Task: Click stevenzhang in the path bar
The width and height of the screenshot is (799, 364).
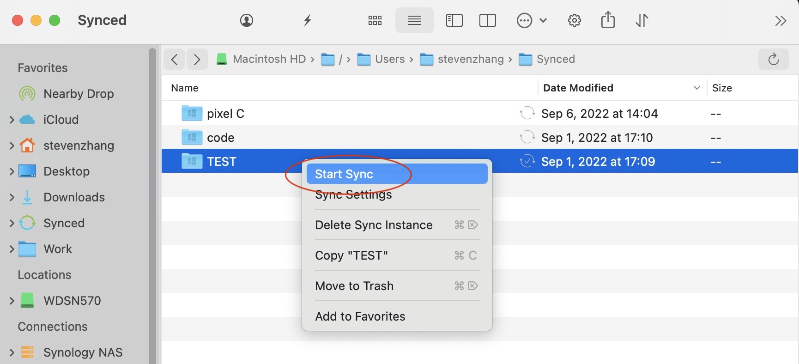Action: point(462,59)
